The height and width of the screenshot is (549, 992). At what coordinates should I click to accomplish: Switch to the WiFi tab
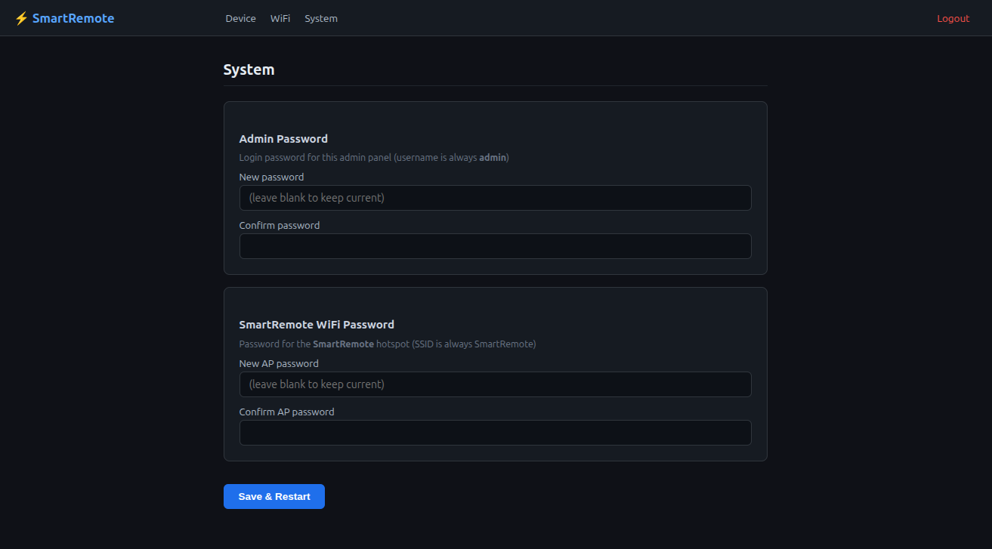coord(280,18)
